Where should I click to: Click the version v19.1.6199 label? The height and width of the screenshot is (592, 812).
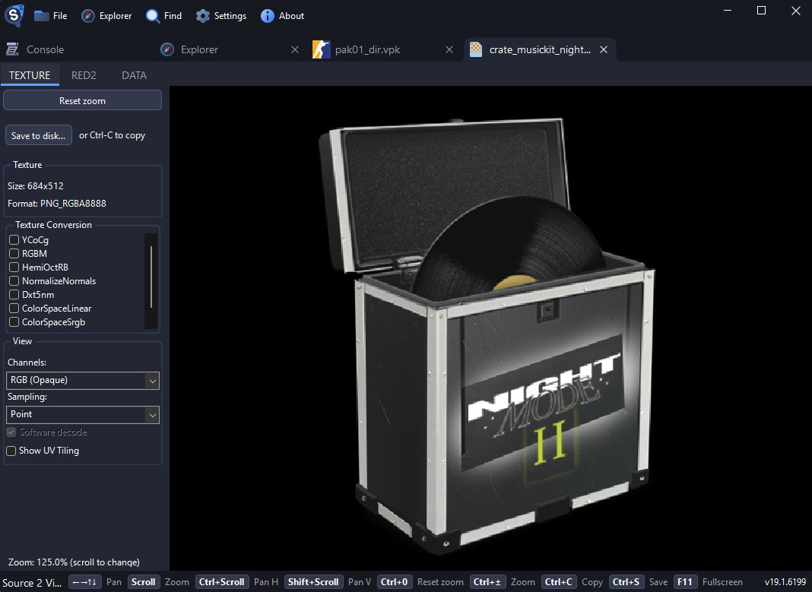pos(785,581)
